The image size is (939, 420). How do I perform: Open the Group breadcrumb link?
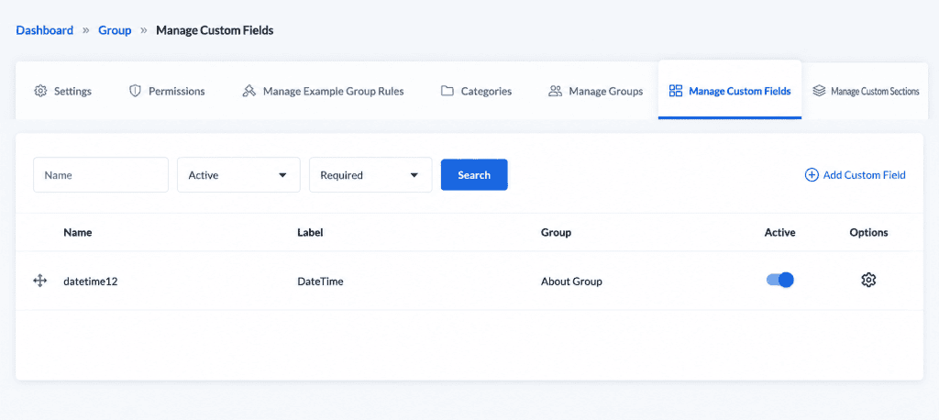115,30
